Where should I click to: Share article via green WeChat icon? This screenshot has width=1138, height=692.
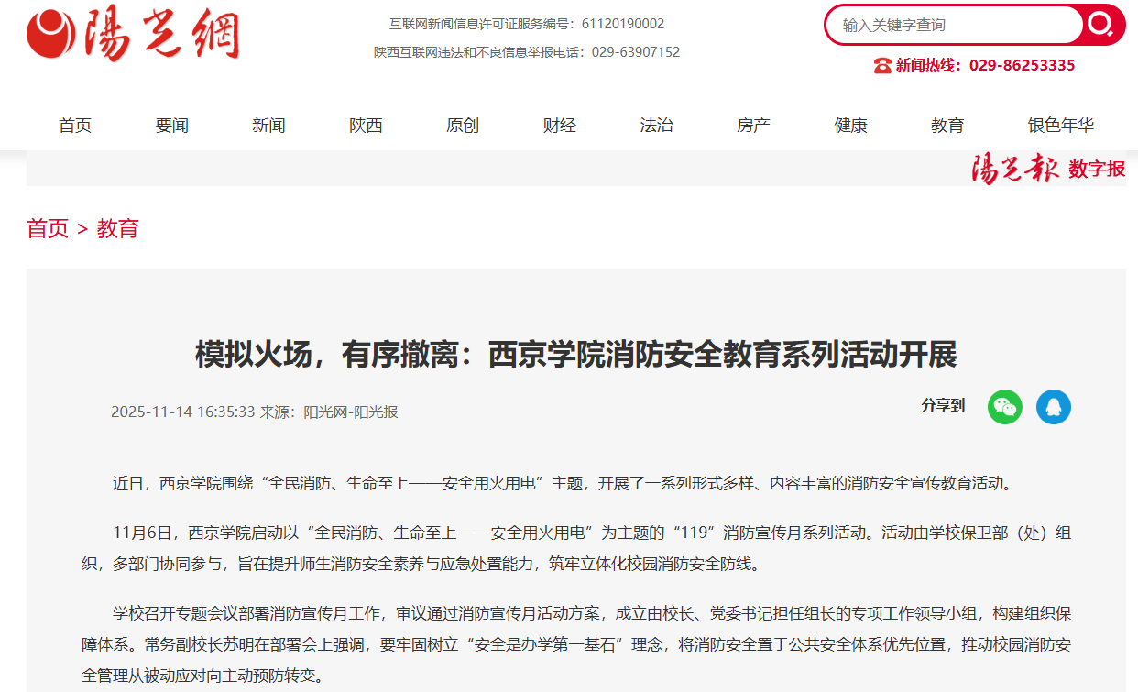(x=1004, y=407)
